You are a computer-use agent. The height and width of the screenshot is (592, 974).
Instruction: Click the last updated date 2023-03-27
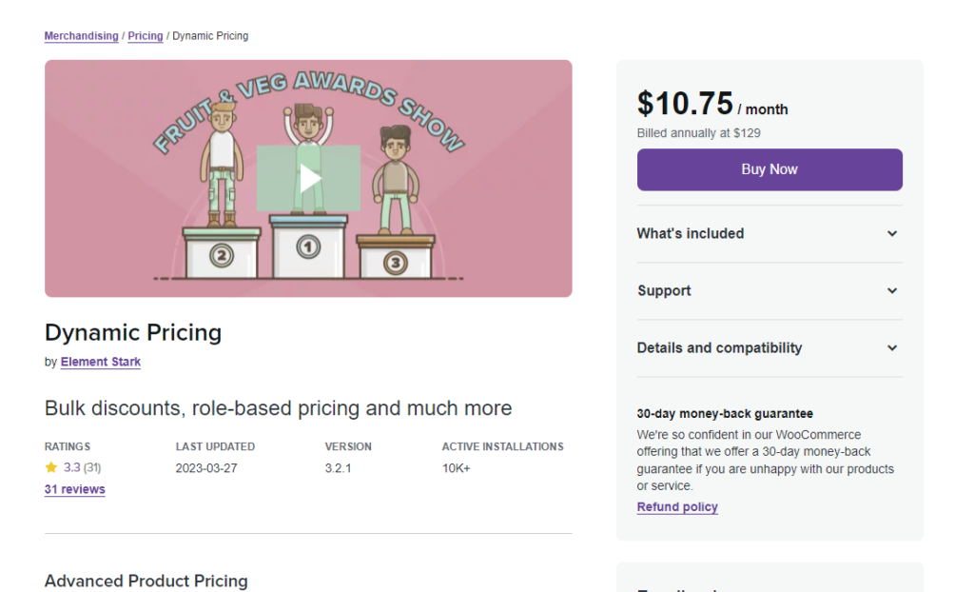pyautogui.click(x=206, y=468)
